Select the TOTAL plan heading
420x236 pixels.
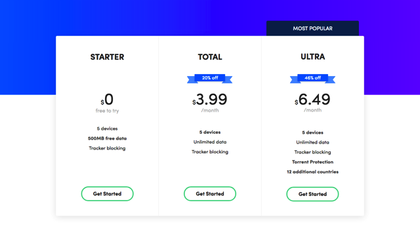[x=210, y=57]
